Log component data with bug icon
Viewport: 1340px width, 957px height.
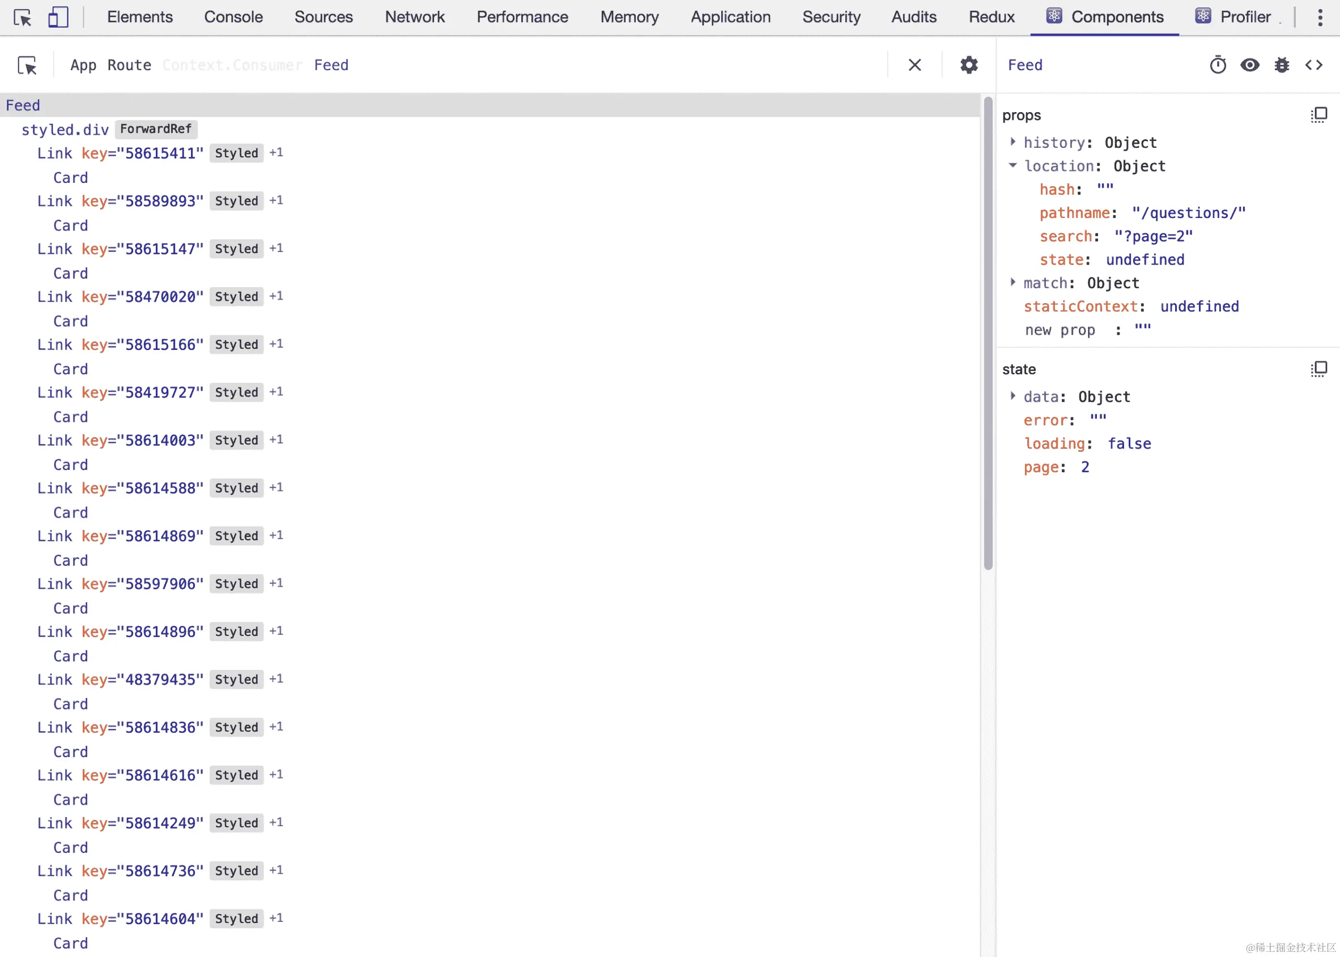1281,66
